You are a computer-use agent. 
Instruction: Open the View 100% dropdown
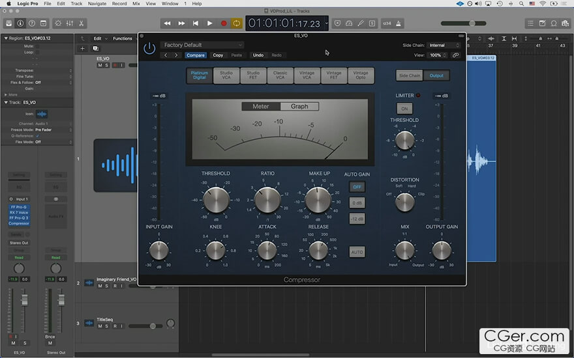(438, 55)
